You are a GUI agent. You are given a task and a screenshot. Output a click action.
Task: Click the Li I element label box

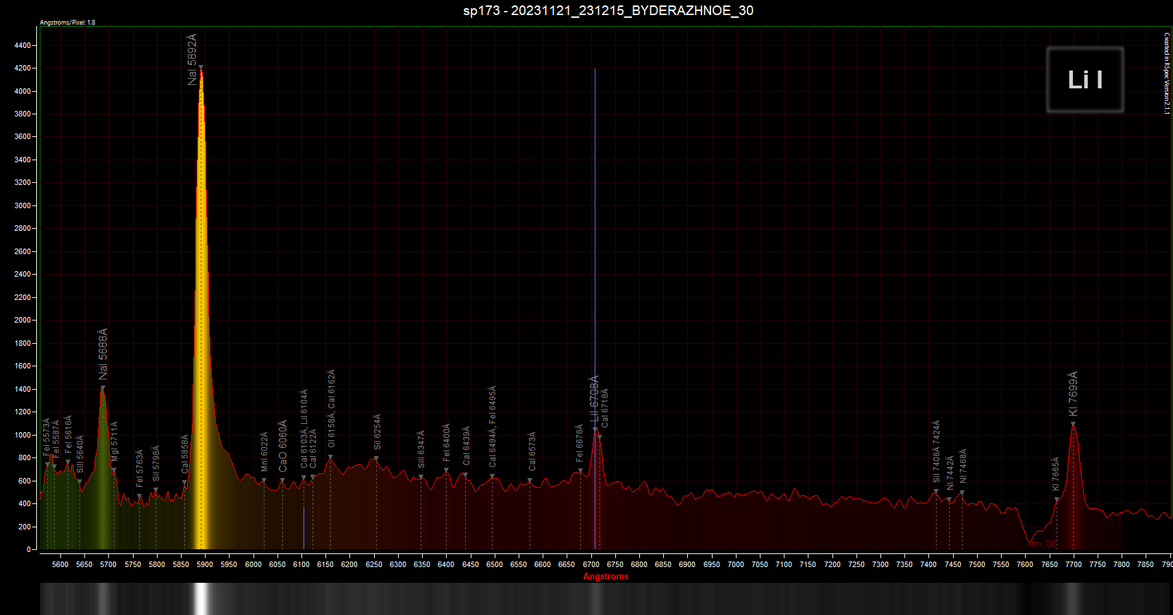click(1085, 80)
